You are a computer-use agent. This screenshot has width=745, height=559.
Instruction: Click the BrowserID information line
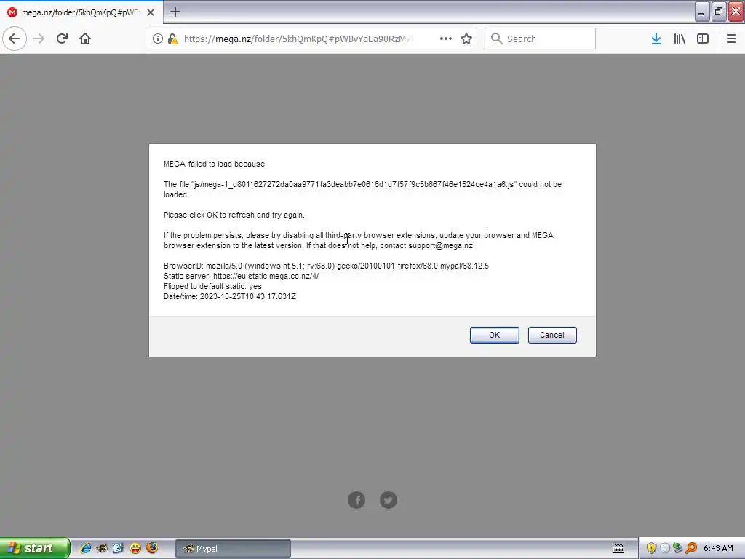click(x=327, y=266)
